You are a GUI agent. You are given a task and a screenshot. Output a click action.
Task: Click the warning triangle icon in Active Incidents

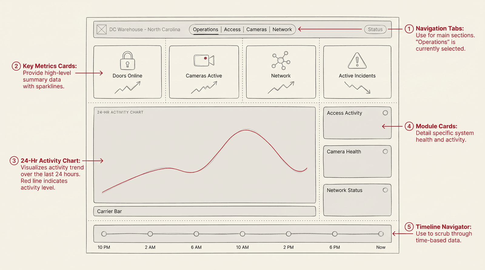coord(357,60)
